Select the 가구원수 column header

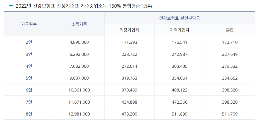click(29, 24)
